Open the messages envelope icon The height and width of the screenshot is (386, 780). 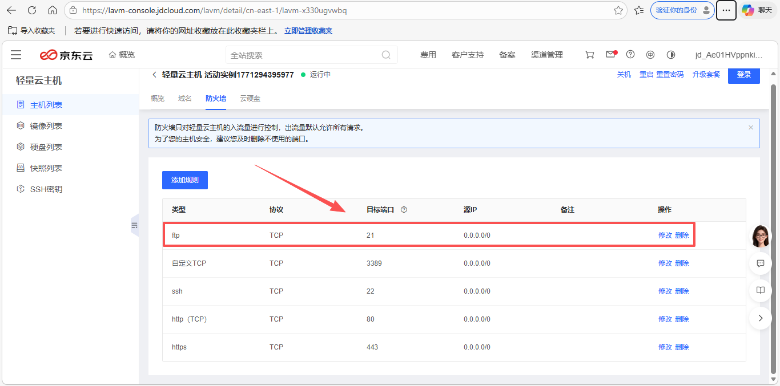pos(610,55)
